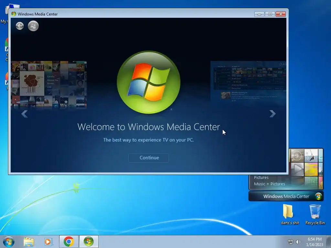The width and height of the screenshot is (331, 248).
Task: Open Pictures in the desktop Media Center gadget
Action: [261, 177]
